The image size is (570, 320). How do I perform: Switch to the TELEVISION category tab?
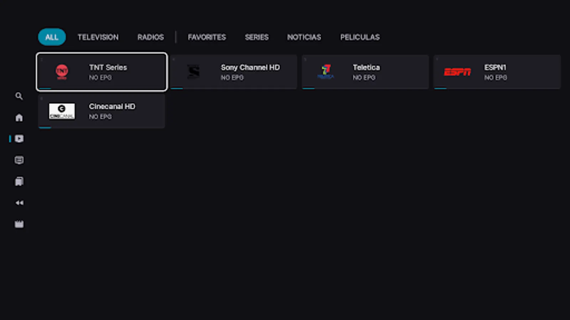98,37
